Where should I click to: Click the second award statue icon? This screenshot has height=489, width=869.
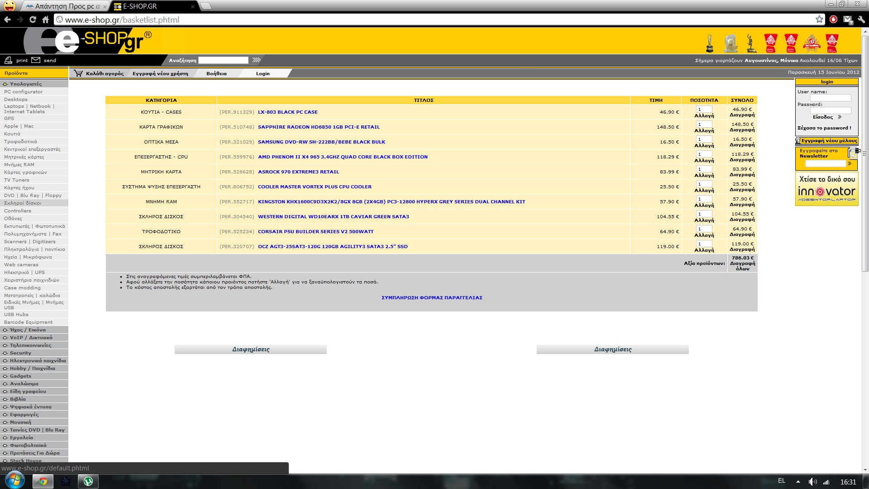[x=731, y=43]
